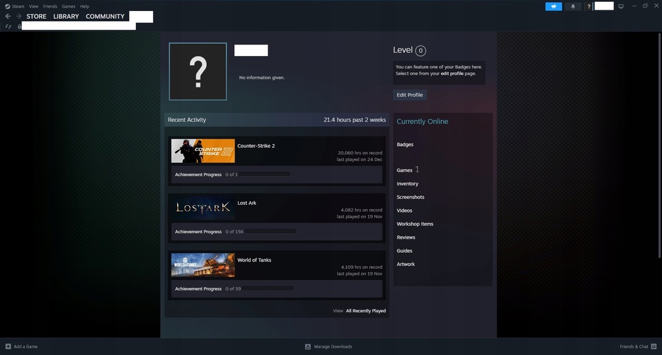Open the Guides link

pos(405,251)
